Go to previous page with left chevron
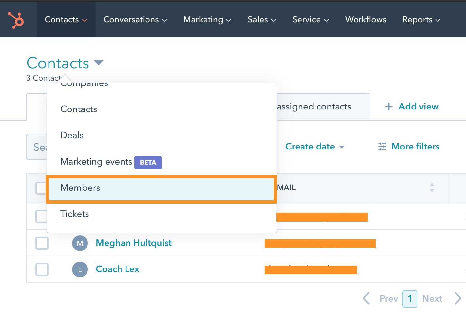Viewport: 466px width, 318px height. click(366, 298)
